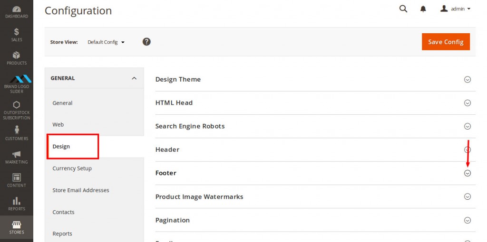
Task: Open the admin account dropdown
Action: tap(456, 9)
